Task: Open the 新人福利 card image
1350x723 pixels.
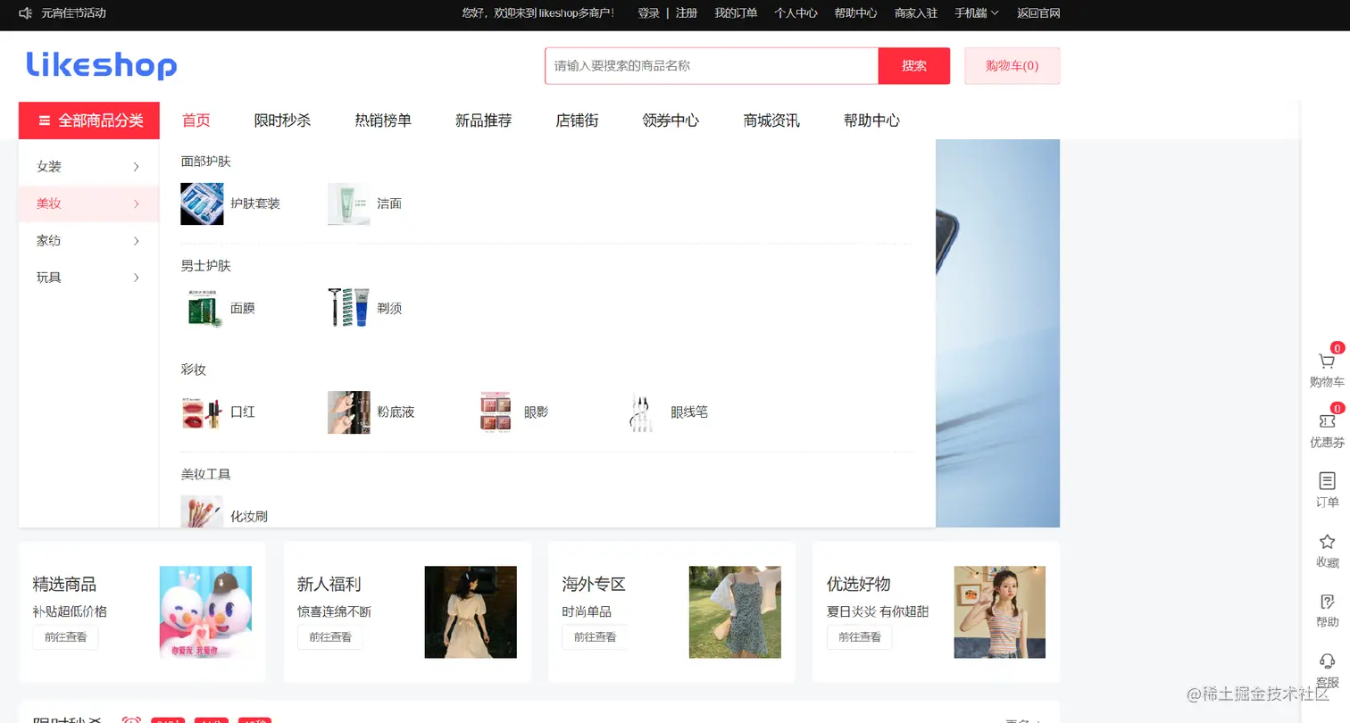Action: 471,612
